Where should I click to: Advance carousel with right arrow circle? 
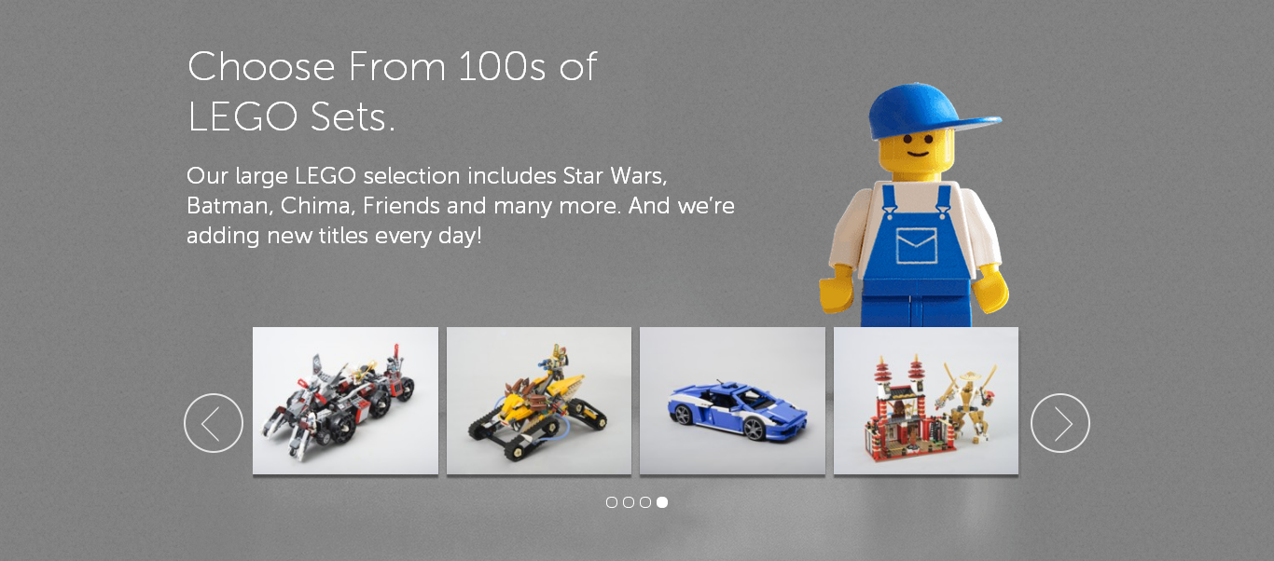[1060, 423]
